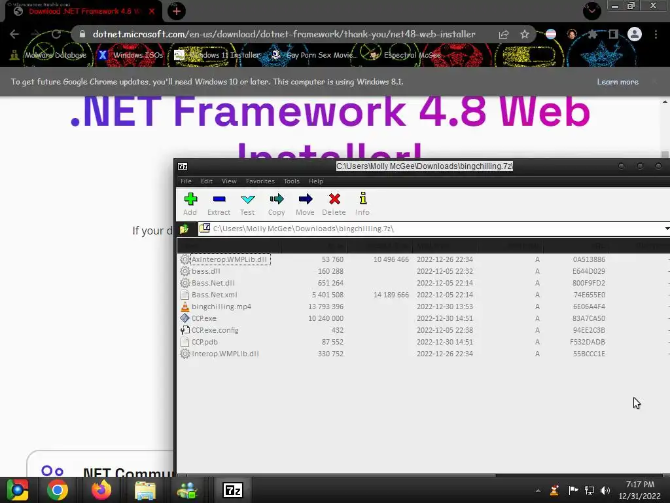Bookmark this page with the star icon
The image size is (670, 503).
pyautogui.click(x=525, y=34)
